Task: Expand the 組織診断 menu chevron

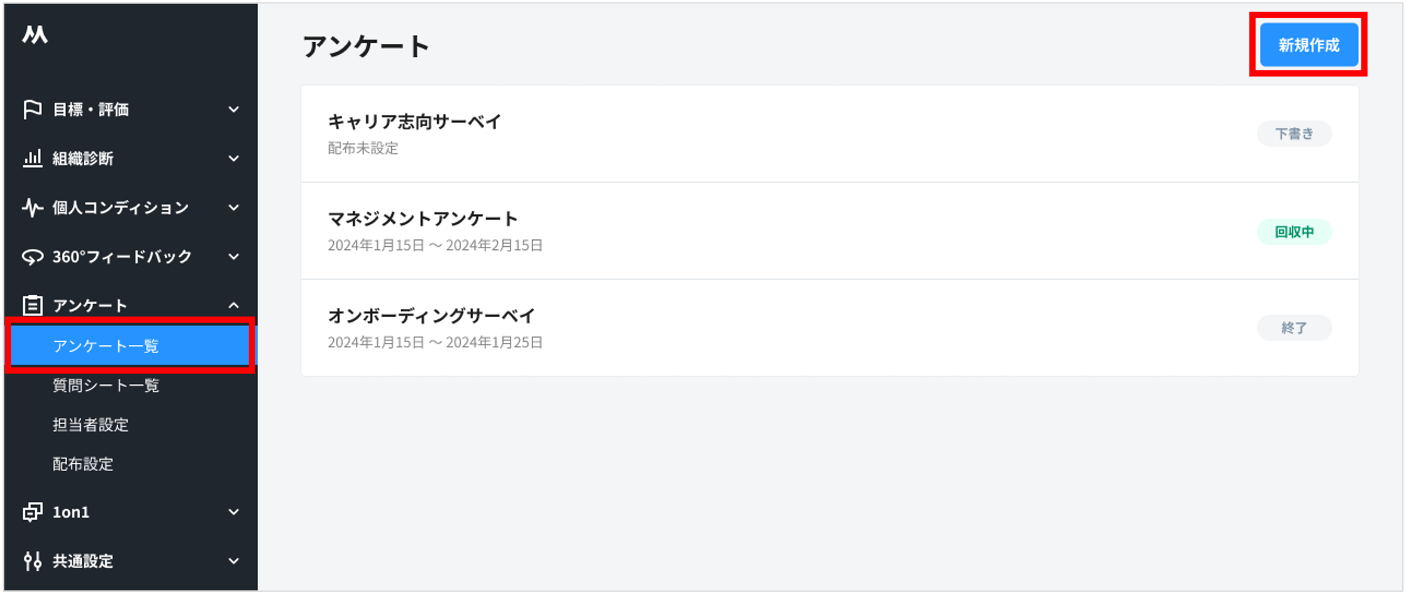Action: [x=233, y=158]
